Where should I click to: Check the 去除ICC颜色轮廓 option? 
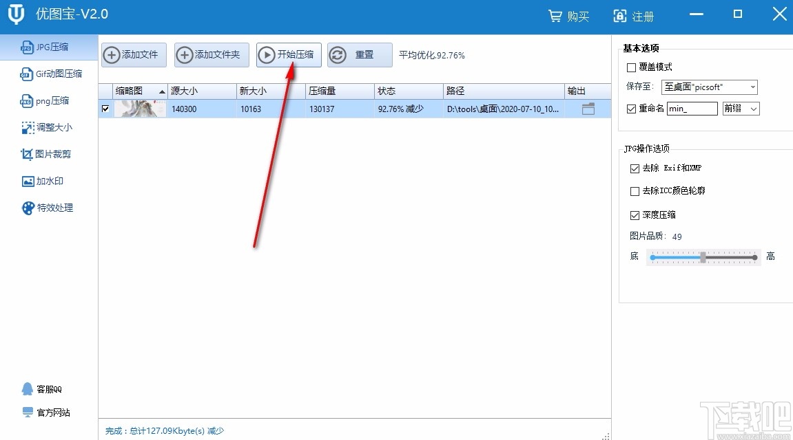tap(635, 191)
